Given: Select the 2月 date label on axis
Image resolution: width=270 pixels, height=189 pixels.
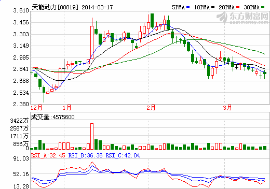Looking at the screenshot, I should [151, 108].
